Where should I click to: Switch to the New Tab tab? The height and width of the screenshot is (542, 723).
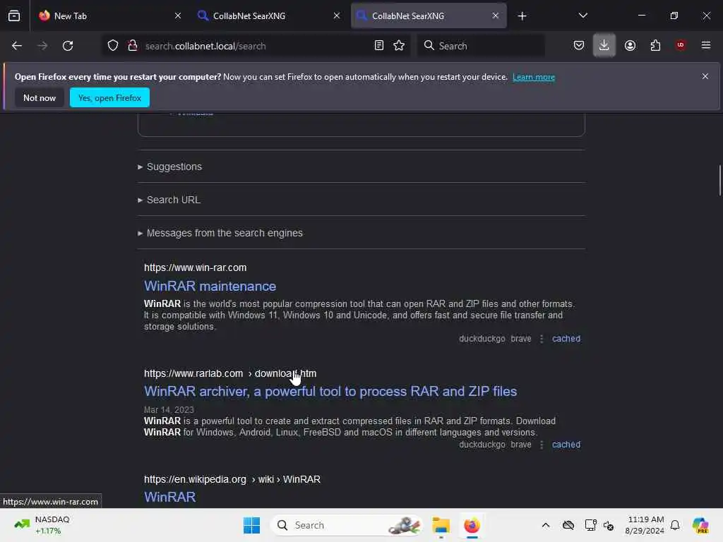[110, 16]
